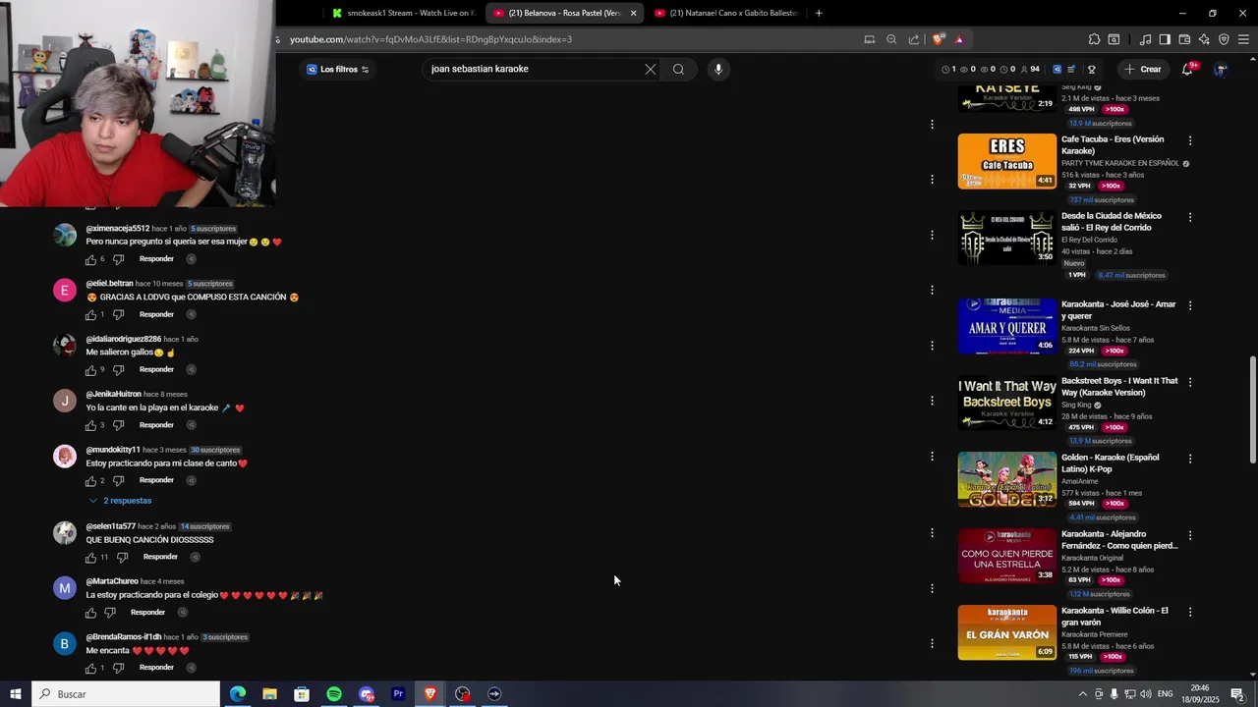Viewport: 1258px width, 707px height.
Task: Open the browser hamburger main menu
Action: coord(1244,39)
